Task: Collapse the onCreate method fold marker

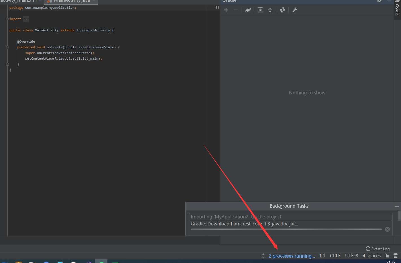Action: click(7, 47)
